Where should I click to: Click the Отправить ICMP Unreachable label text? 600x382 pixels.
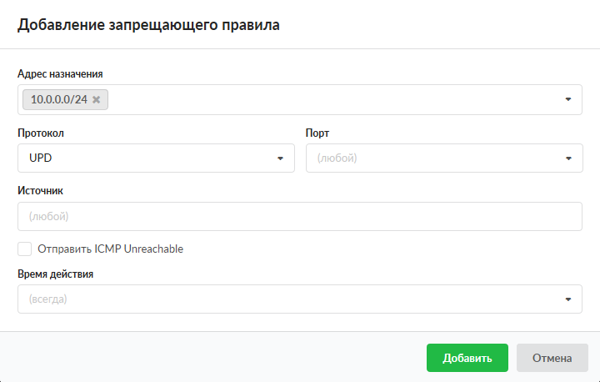pyautogui.click(x=110, y=249)
